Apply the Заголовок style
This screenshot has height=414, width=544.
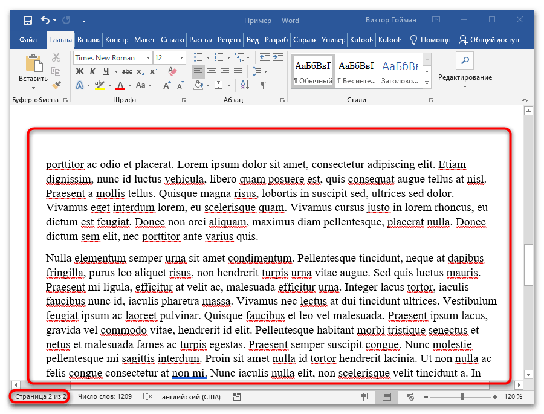coord(400,71)
